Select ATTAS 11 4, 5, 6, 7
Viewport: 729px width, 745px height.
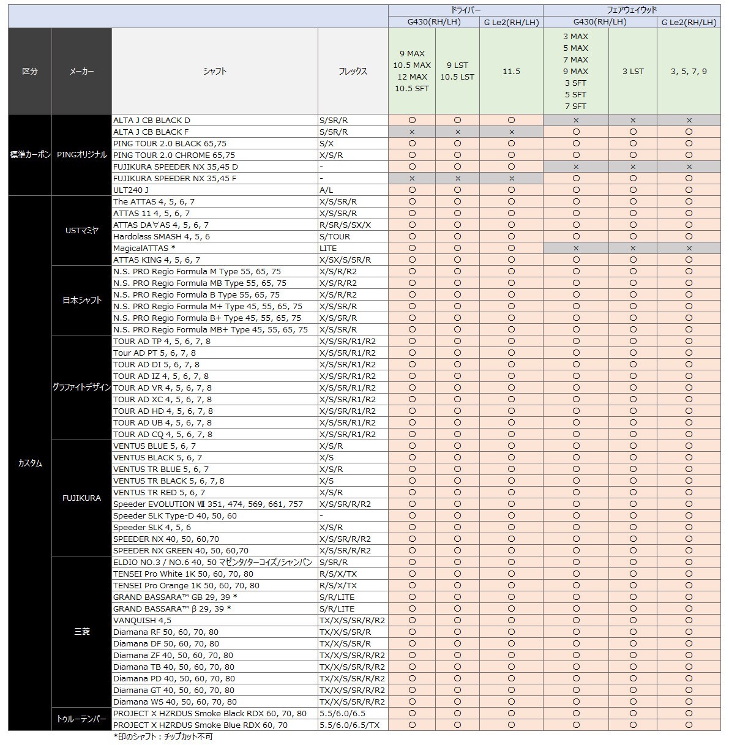click(x=152, y=214)
